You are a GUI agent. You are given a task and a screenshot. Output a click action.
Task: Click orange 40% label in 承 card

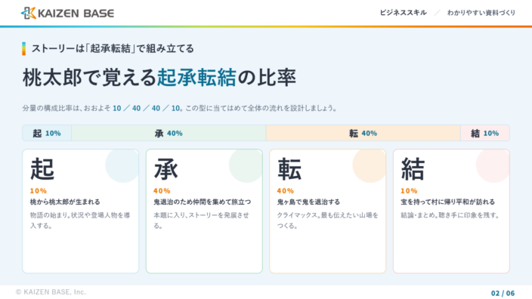click(x=162, y=191)
